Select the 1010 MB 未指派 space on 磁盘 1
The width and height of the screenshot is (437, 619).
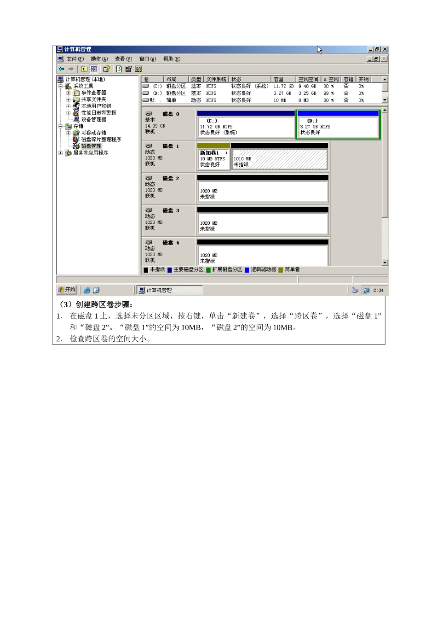tap(280, 157)
